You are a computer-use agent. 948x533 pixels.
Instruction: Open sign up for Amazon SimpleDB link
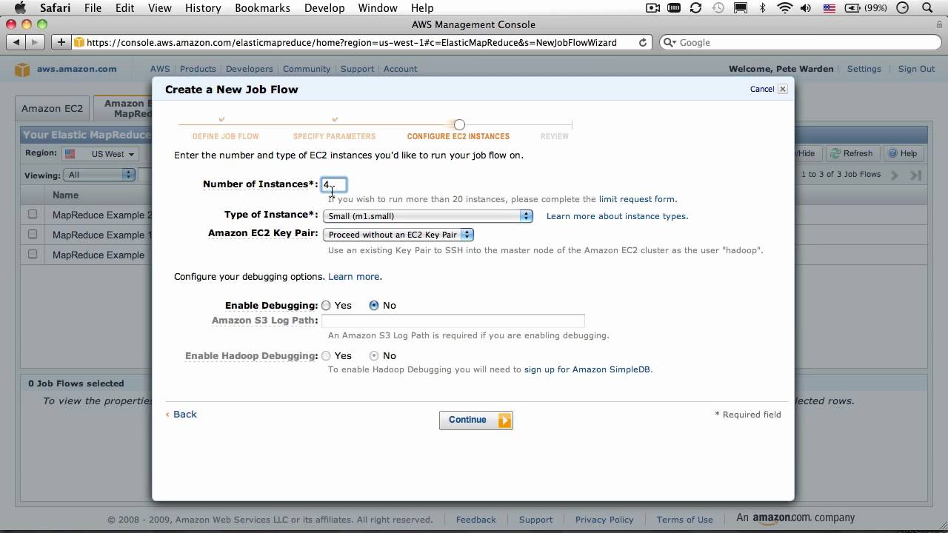pos(587,369)
